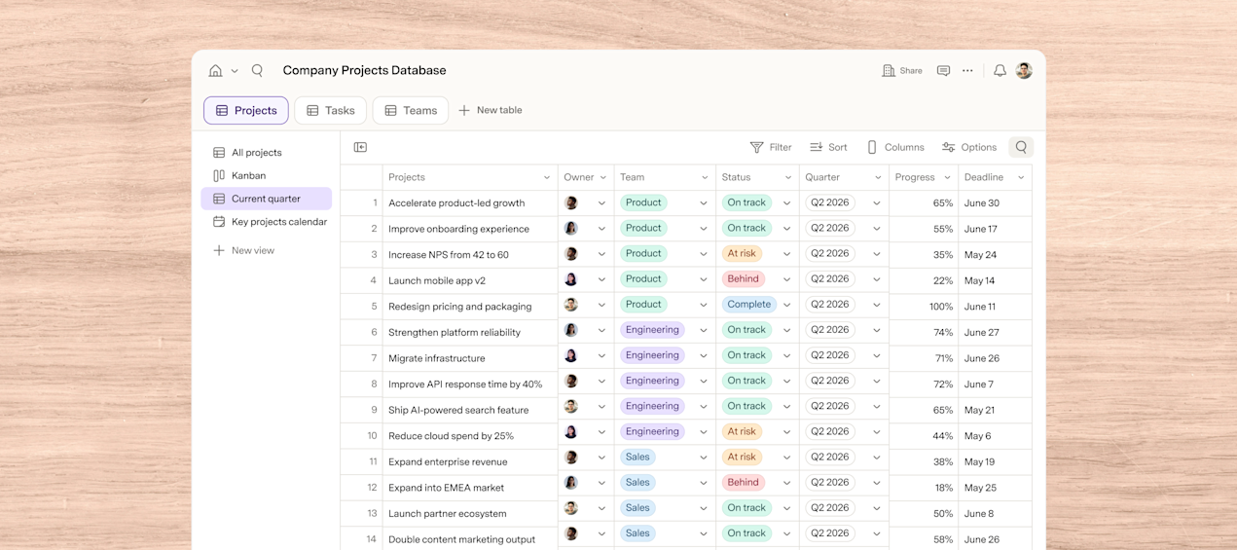Click owner avatar for Redesign pricing and packaging
This screenshot has width=1237, height=550.
(571, 305)
